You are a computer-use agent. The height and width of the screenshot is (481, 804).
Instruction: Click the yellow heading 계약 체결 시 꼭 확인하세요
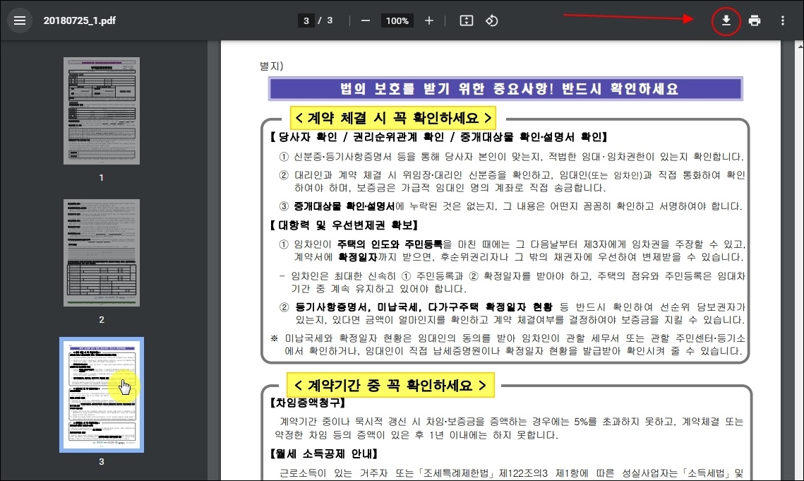click(393, 118)
